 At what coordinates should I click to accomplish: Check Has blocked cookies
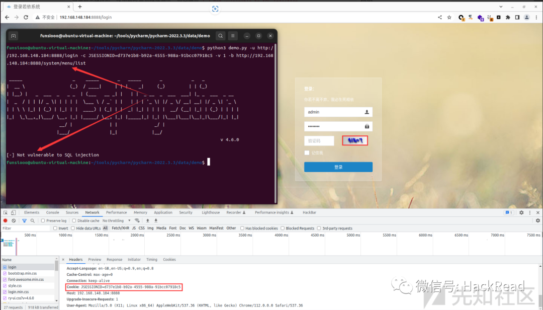click(x=242, y=228)
